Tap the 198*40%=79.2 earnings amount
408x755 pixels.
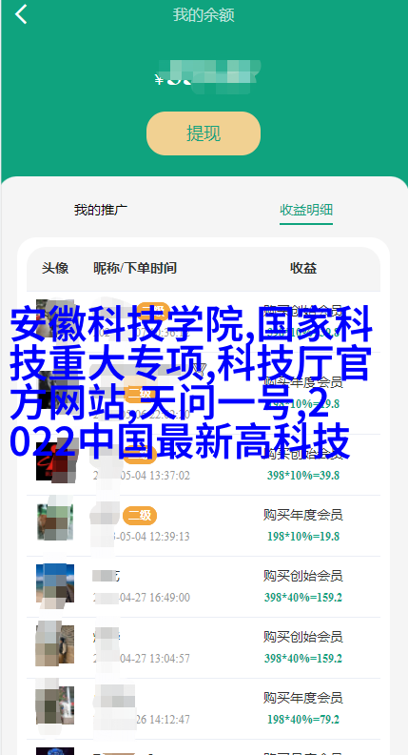tap(303, 720)
